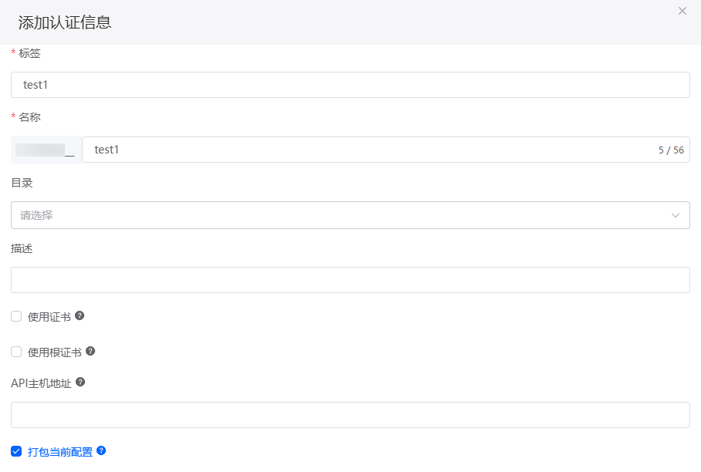701x472 pixels.
Task: Click the blue help icon beside 打包当前配置
Action: (x=101, y=450)
